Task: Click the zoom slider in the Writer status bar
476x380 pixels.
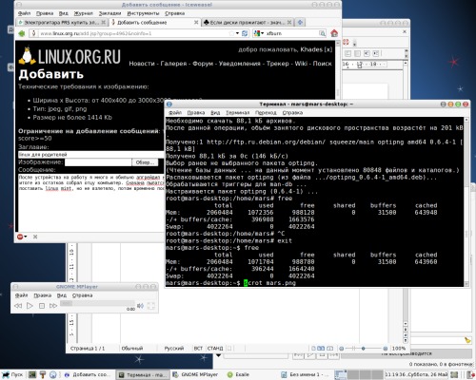Action: [363, 349]
